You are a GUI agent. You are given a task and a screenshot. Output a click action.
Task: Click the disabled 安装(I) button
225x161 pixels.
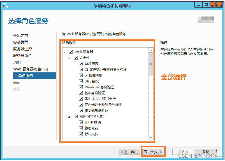point(183,152)
